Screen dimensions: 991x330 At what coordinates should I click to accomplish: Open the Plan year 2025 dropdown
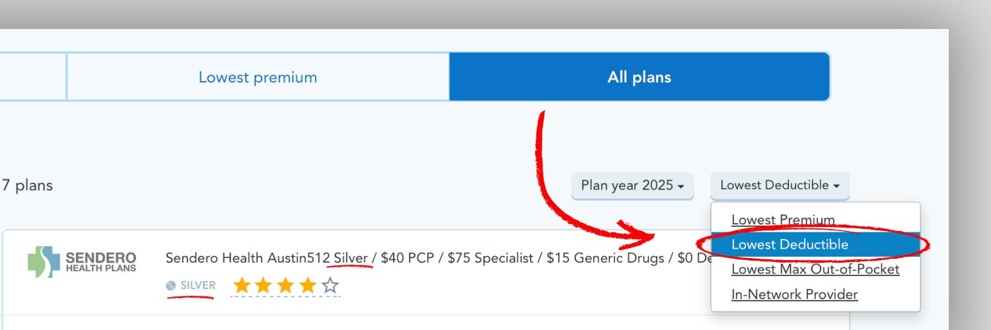(632, 185)
